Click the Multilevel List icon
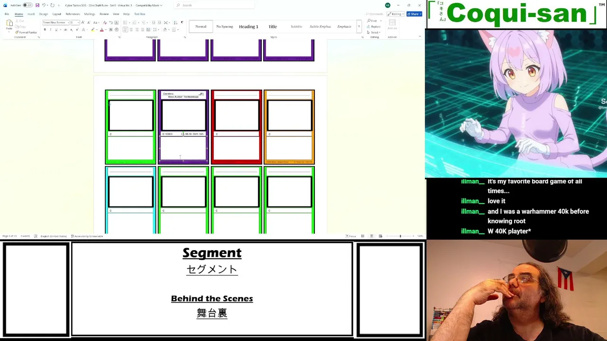607x341 pixels. [143, 22]
